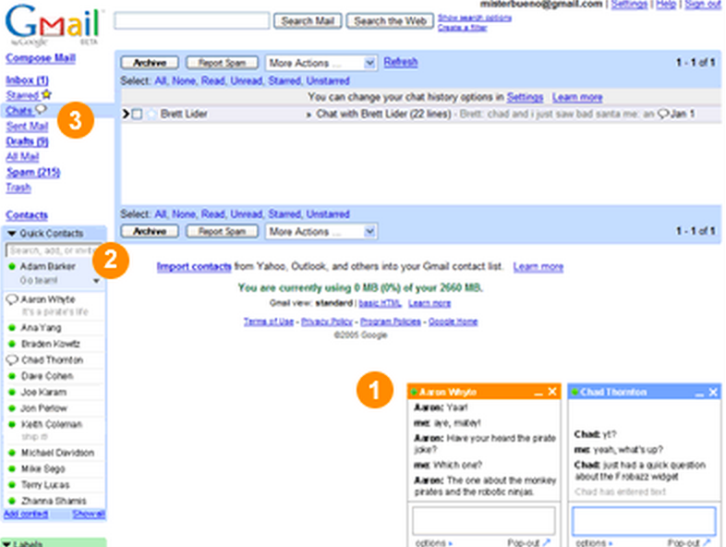Click green status dot in Aaron Whyte chat title
This screenshot has width=726, height=547.
[415, 393]
